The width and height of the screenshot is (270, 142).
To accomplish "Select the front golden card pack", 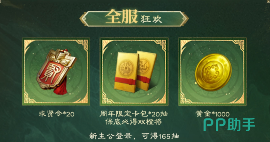I will pos(126,73).
